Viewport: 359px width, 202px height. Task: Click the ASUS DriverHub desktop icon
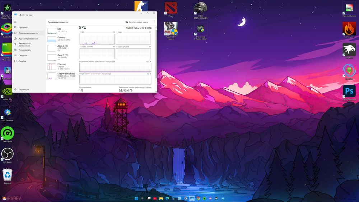[x=7, y=114]
